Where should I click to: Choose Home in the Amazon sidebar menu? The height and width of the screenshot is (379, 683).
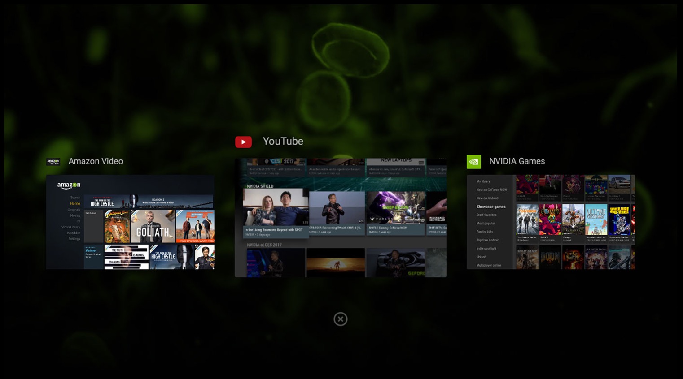pyautogui.click(x=75, y=204)
